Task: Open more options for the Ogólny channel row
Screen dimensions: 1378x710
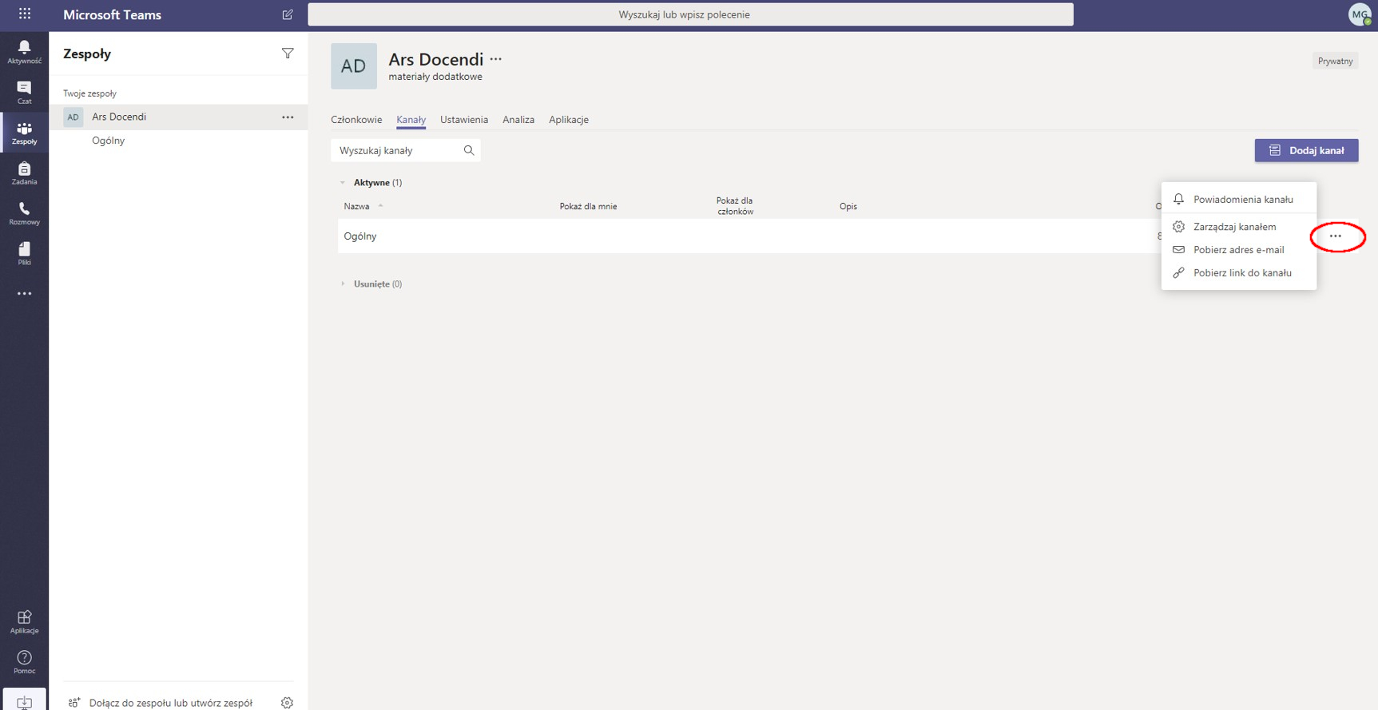Action: [1336, 236]
